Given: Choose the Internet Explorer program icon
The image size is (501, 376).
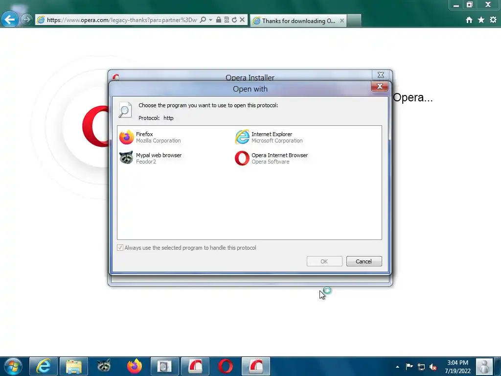Looking at the screenshot, I should pos(242,137).
